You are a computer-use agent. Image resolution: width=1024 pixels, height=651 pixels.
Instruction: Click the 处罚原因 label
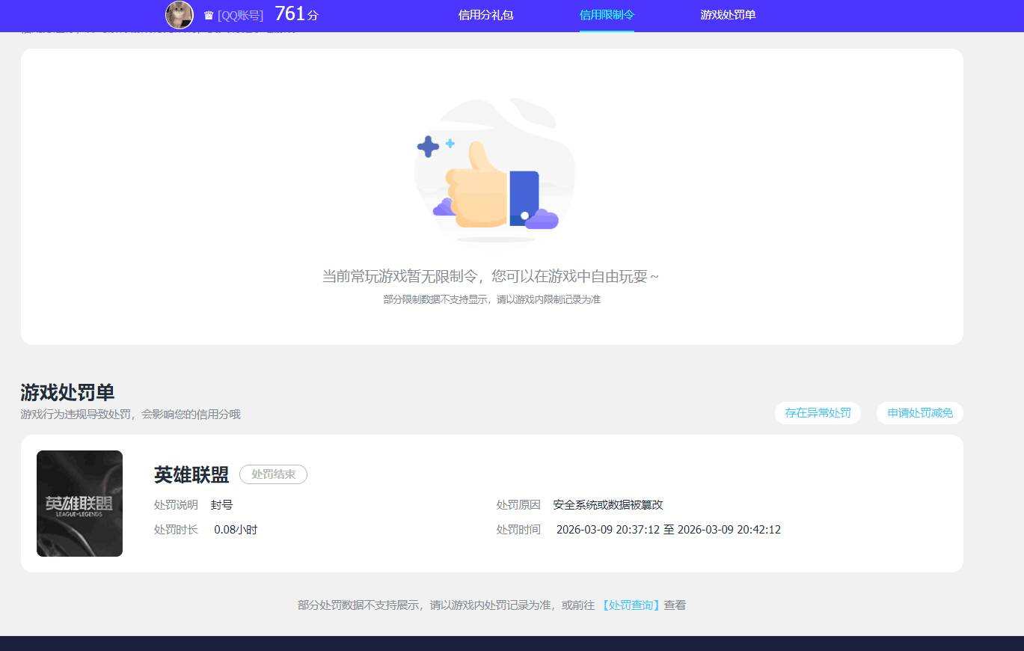pyautogui.click(x=518, y=505)
